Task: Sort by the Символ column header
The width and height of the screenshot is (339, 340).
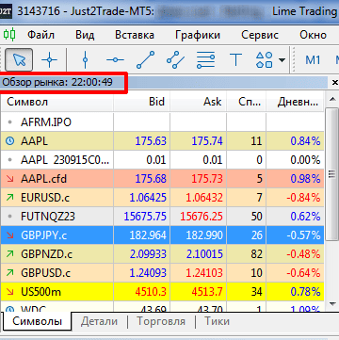Action: [x=57, y=102]
